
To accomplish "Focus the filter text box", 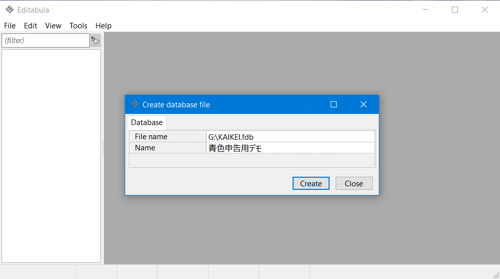I will click(x=46, y=41).
